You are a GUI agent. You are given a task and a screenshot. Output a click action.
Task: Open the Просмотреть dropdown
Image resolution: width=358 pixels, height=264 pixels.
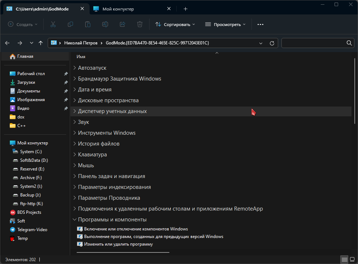tap(225, 25)
